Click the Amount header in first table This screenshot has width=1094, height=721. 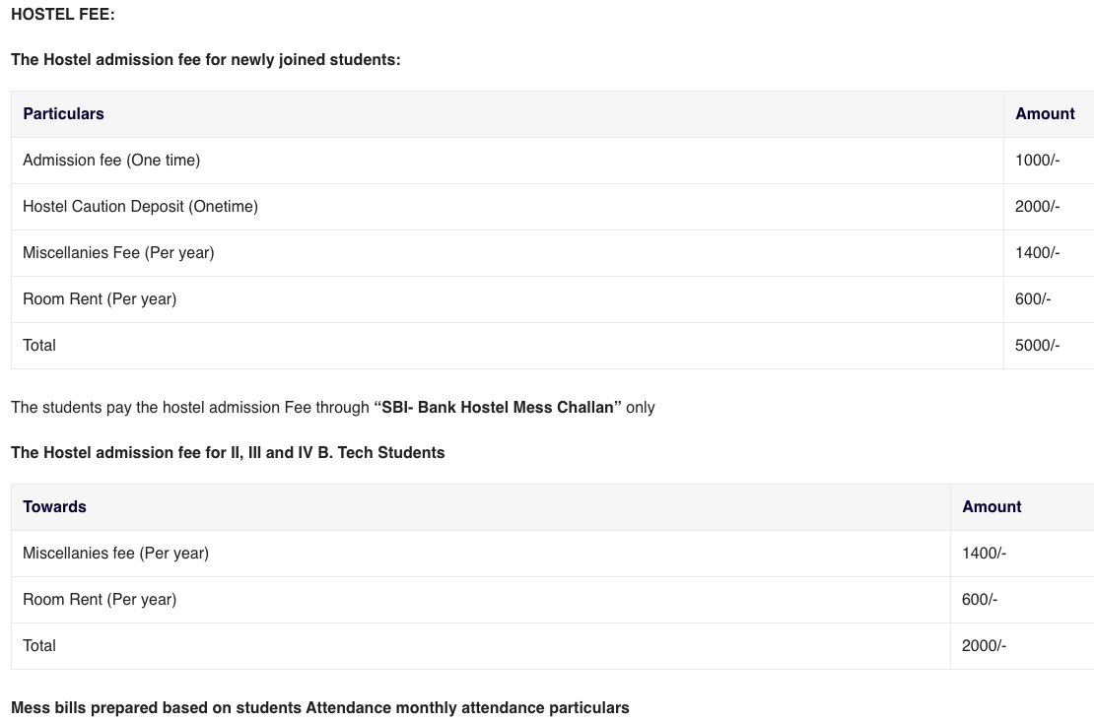pos(1045,114)
